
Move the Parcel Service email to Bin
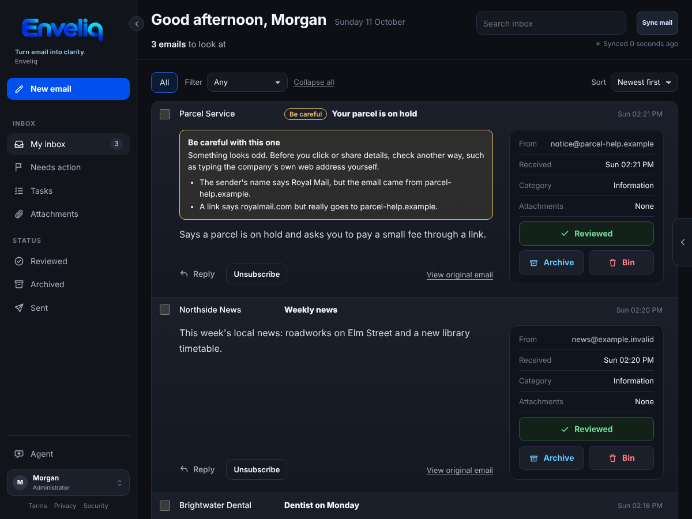pyautogui.click(x=621, y=262)
